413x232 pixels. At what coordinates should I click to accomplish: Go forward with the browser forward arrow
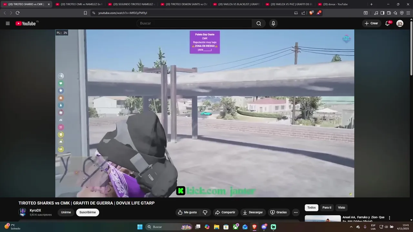11,13
